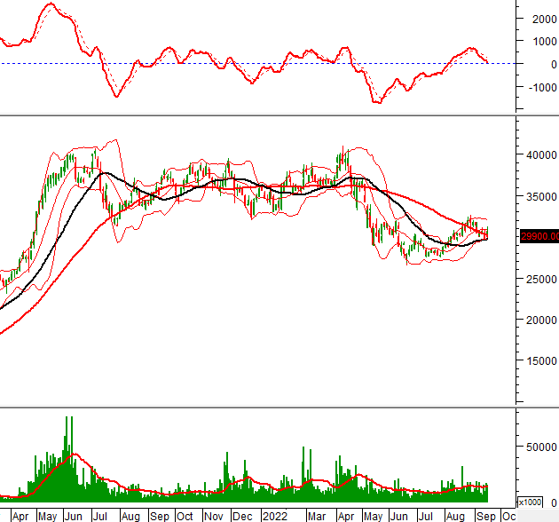Select the 2000 oscillator axis value
The width and height of the screenshot is (559, 522).
click(545, 19)
